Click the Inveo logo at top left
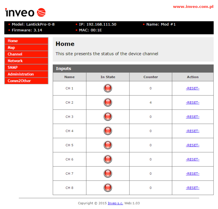 tap(25, 12)
